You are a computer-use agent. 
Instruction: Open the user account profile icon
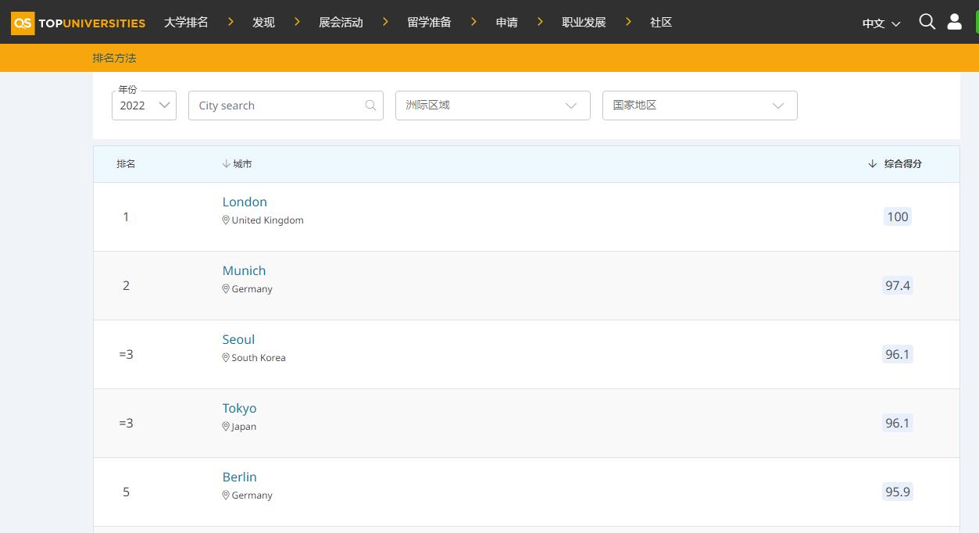pyautogui.click(x=954, y=22)
